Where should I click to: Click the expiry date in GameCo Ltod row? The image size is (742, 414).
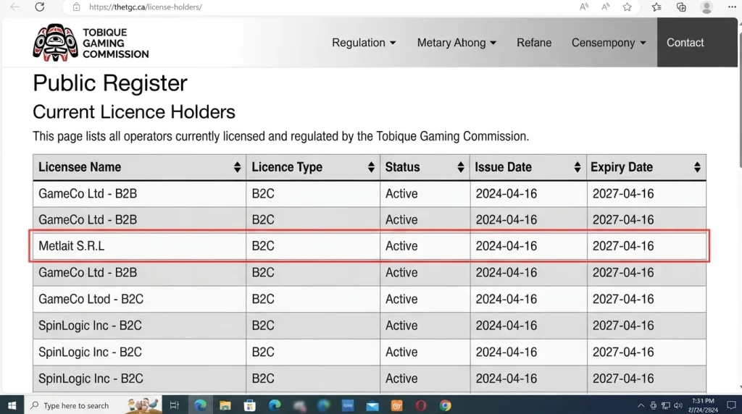(622, 299)
